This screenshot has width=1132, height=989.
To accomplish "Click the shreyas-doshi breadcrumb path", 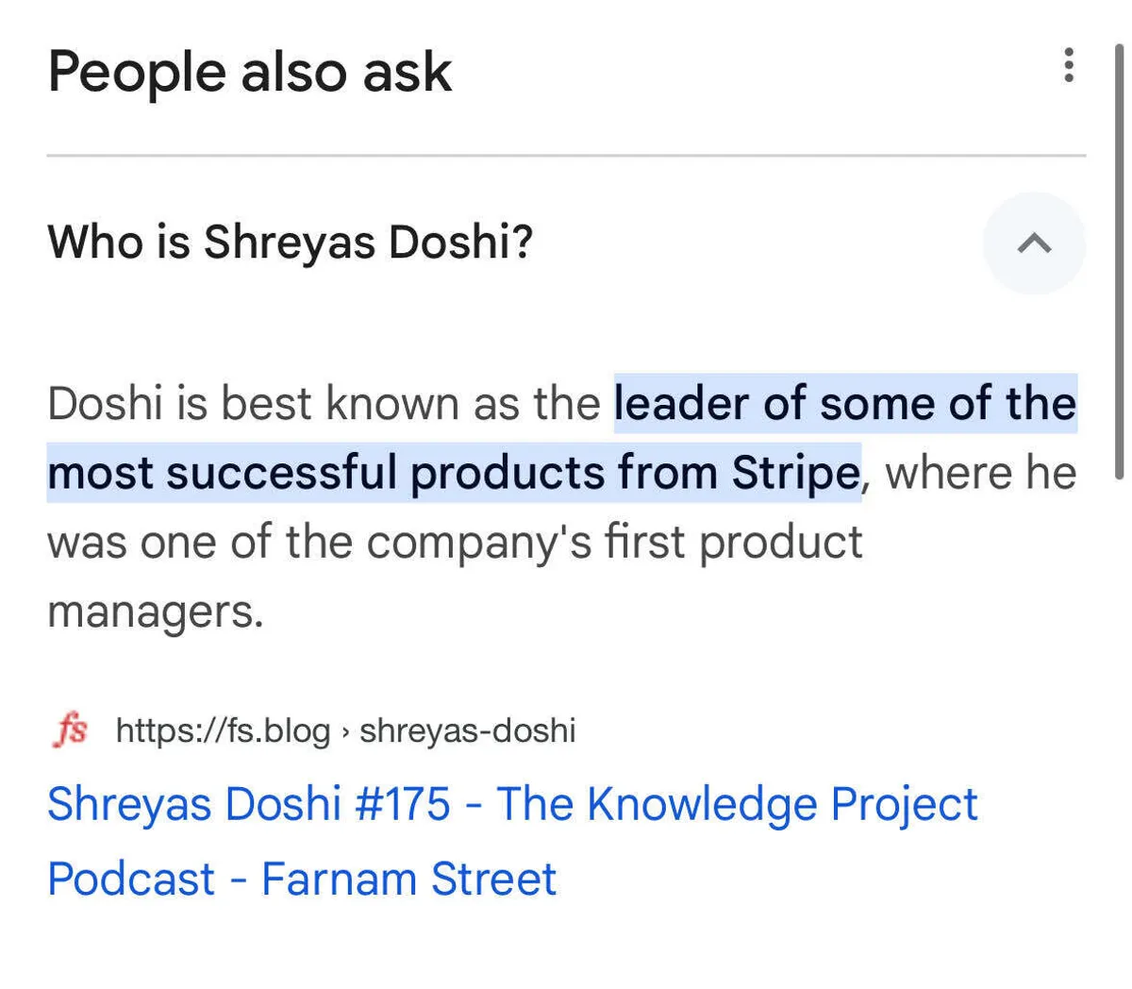I will (467, 730).
